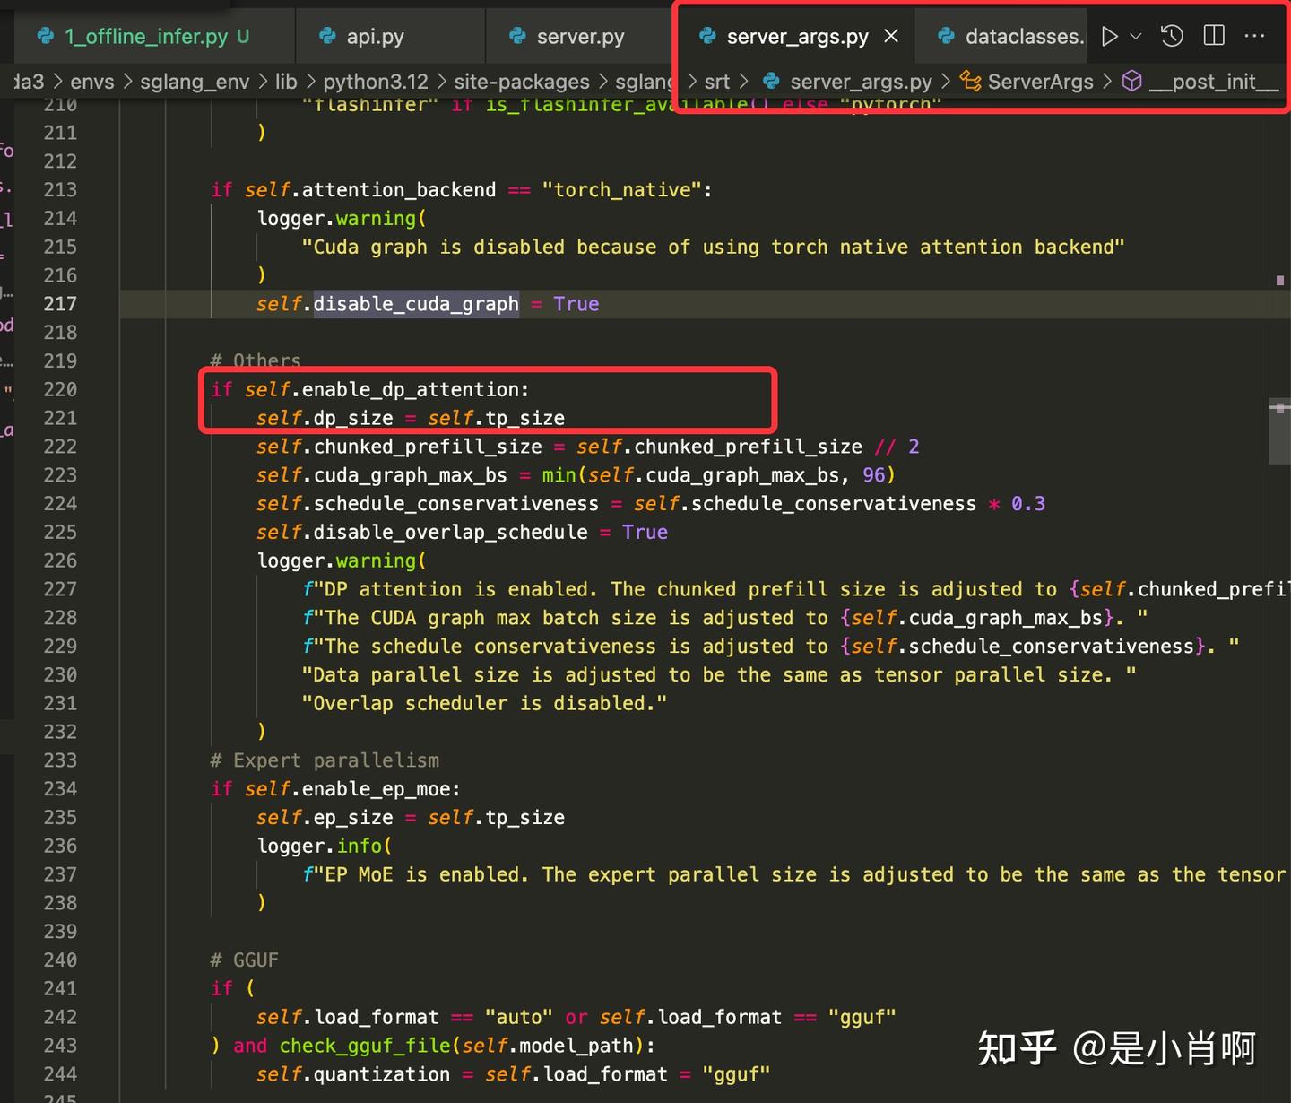Open the run configurations dropdown chevron
The width and height of the screenshot is (1291, 1103).
click(1135, 36)
